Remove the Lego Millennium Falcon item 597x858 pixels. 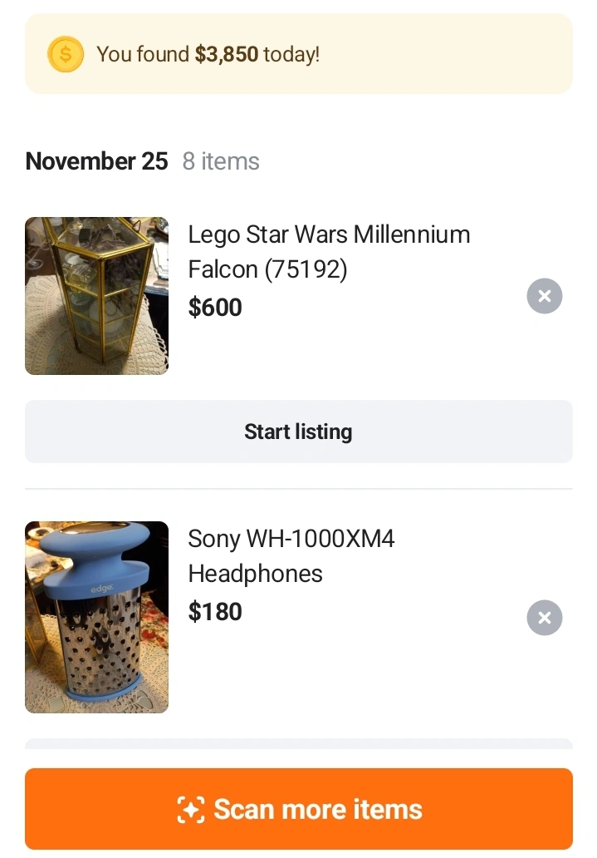point(545,296)
